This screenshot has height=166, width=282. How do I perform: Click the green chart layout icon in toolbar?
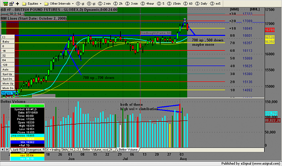pyautogui.click(x=5, y=4)
